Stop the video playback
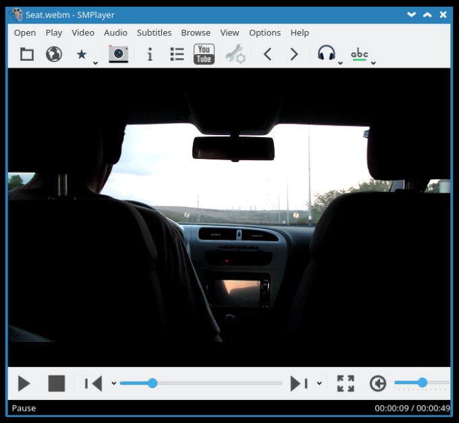Screen dimensions: 459x423 [x=57, y=384]
